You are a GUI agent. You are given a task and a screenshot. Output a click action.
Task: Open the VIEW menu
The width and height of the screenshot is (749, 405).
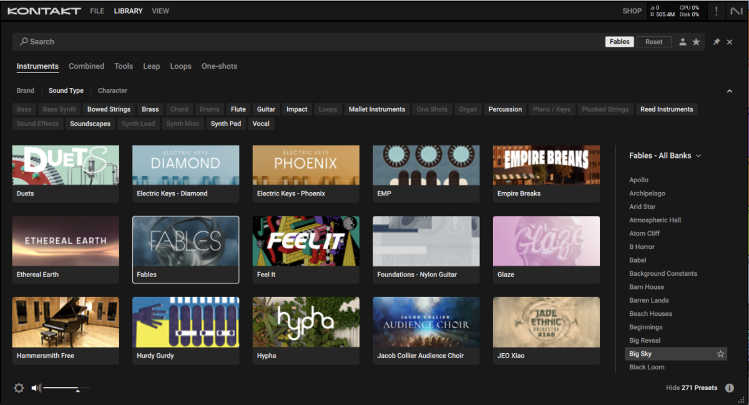point(160,11)
